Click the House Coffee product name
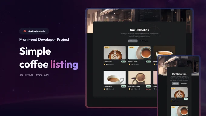Screen dimensions: 206x116 [133, 61]
